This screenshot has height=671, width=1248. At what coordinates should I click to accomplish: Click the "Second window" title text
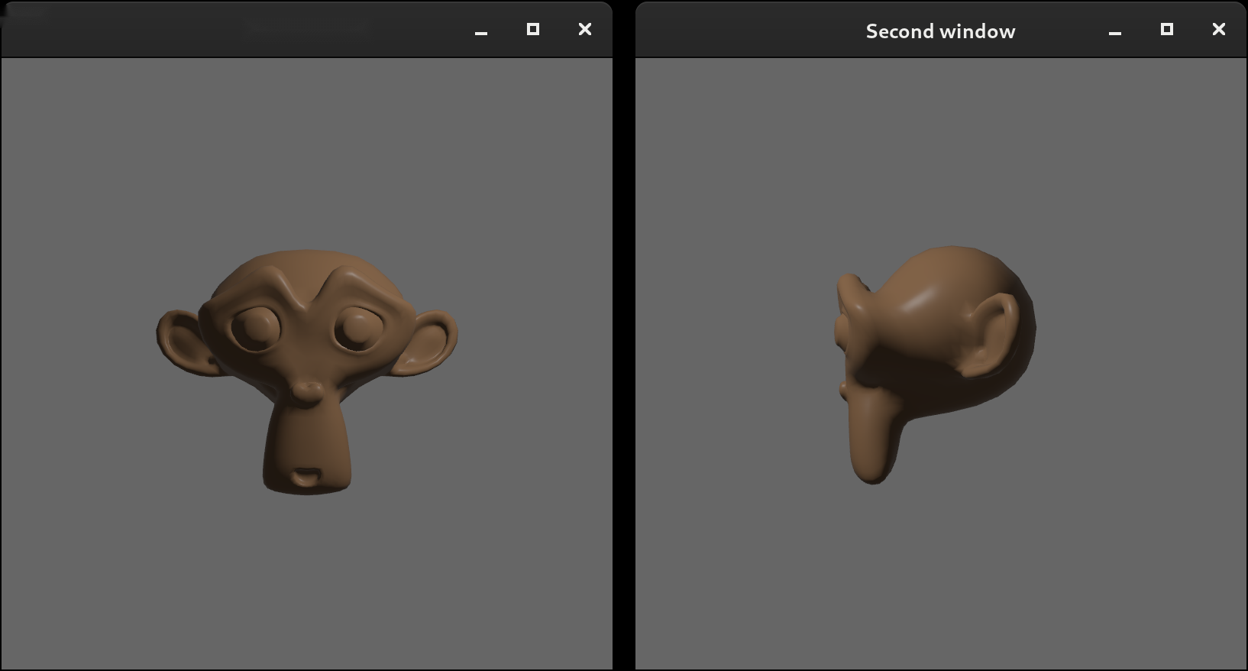coord(940,31)
